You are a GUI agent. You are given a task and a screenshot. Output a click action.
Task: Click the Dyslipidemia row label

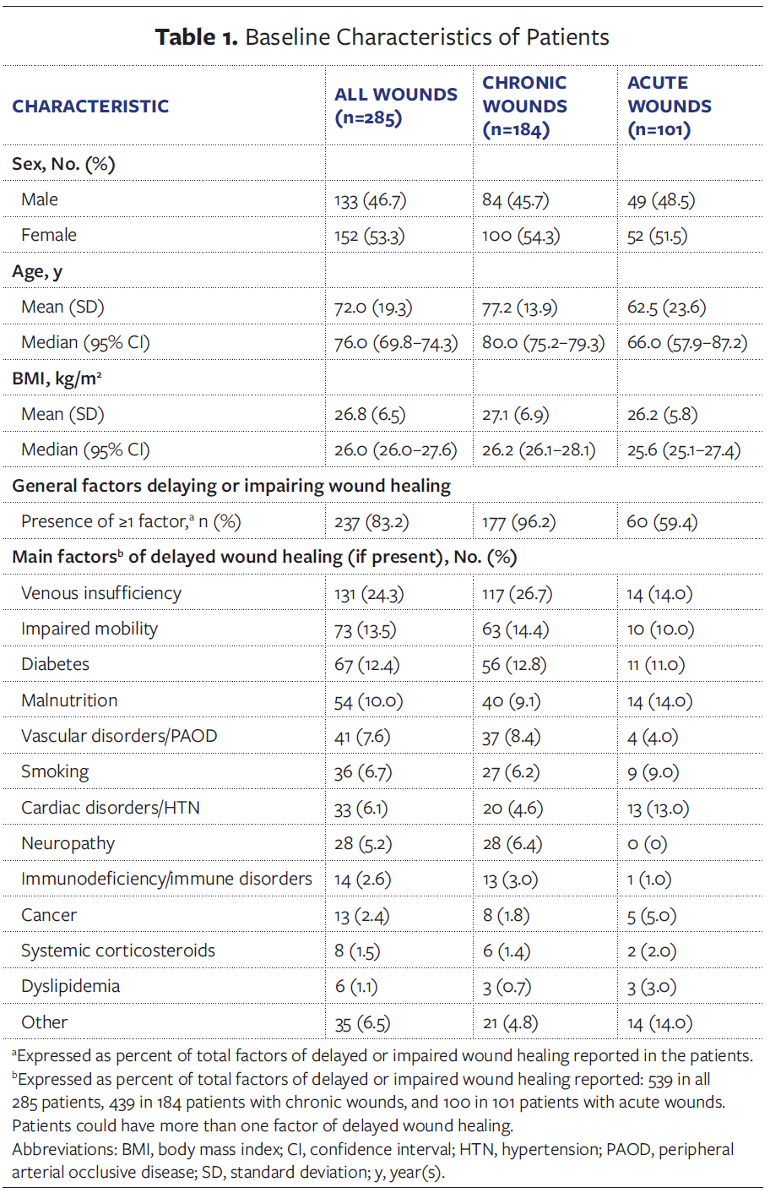tap(70, 986)
